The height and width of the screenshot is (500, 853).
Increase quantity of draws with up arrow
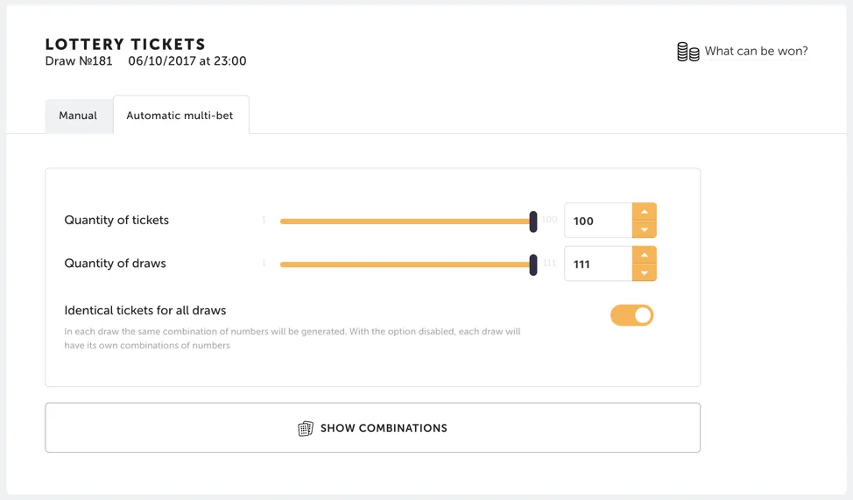click(x=644, y=255)
